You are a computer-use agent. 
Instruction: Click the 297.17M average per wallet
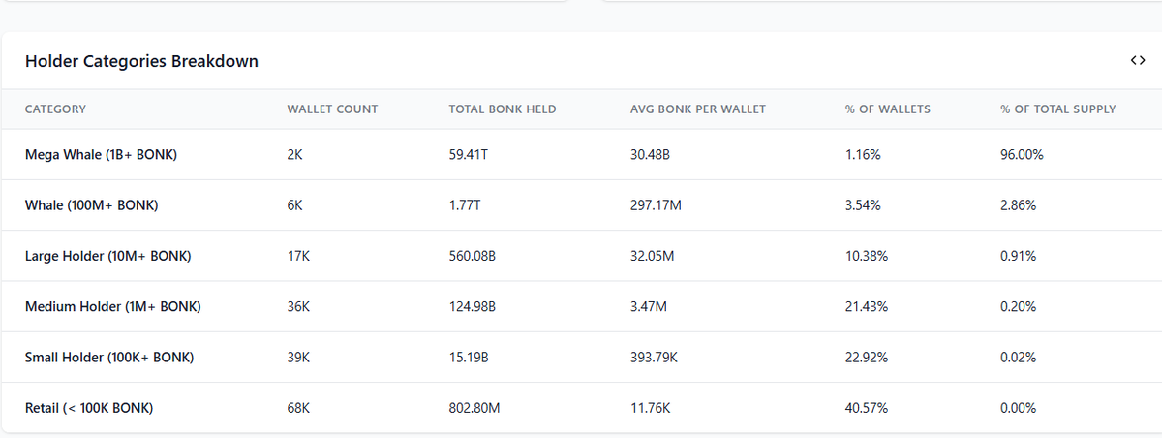(x=656, y=205)
